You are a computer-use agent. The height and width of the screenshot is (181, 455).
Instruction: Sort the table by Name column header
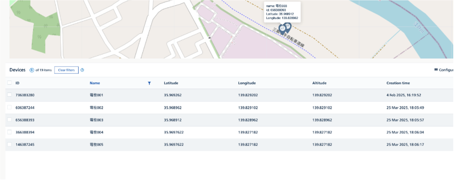[95, 83]
